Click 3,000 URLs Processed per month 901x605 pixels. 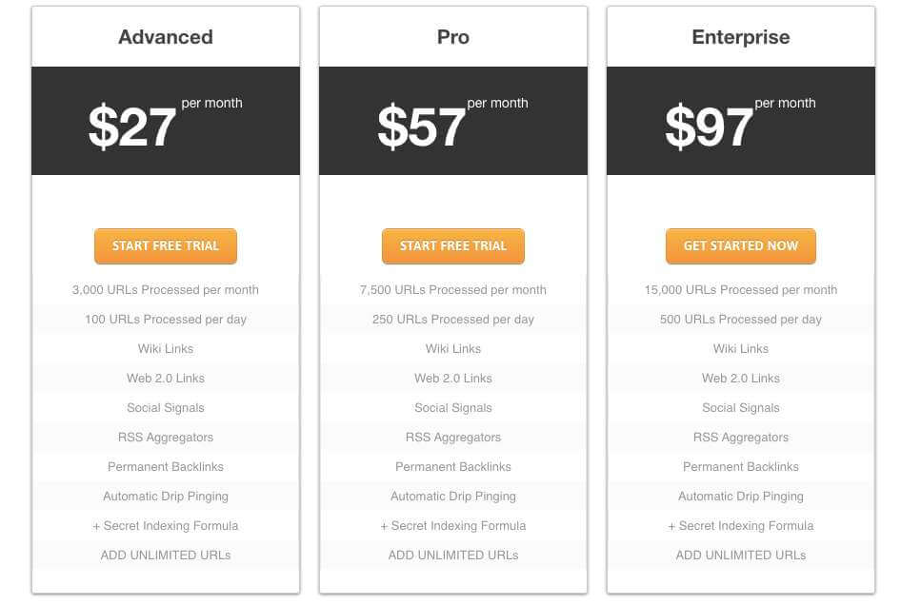tap(166, 290)
